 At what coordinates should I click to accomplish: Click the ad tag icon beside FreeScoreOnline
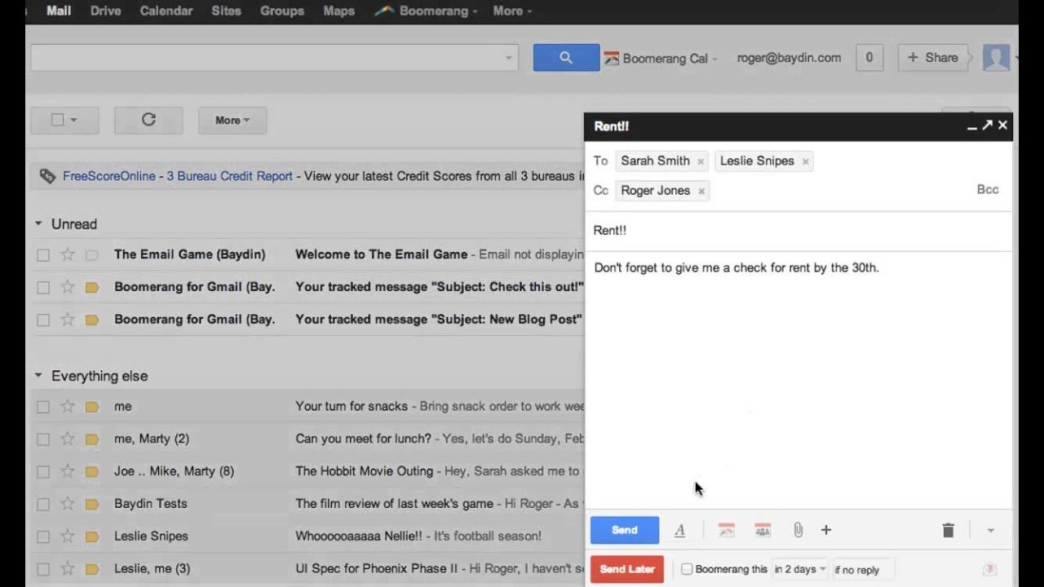[x=48, y=176]
